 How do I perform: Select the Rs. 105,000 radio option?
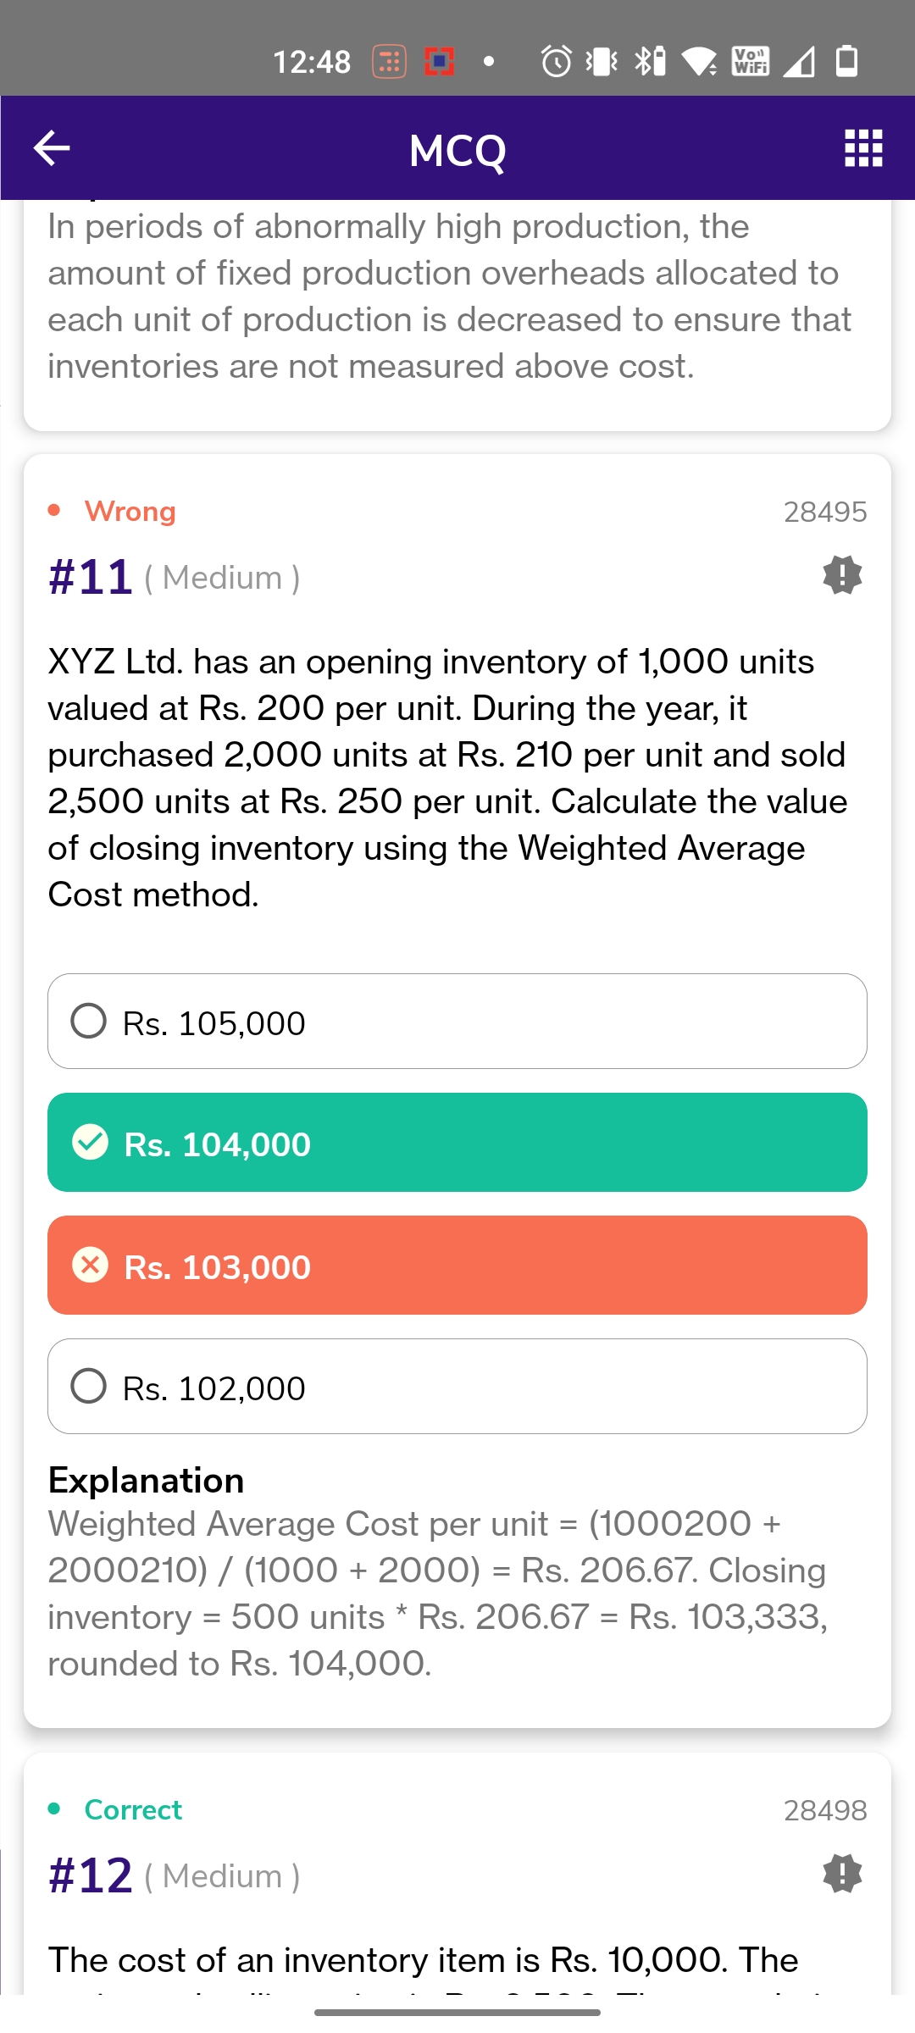[89, 1022]
